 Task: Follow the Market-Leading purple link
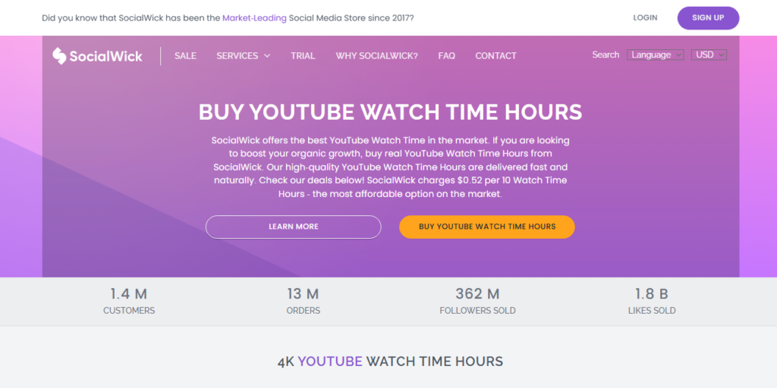coord(254,17)
